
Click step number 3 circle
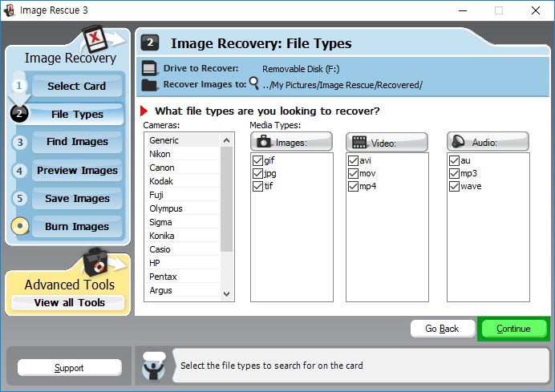pos(20,142)
